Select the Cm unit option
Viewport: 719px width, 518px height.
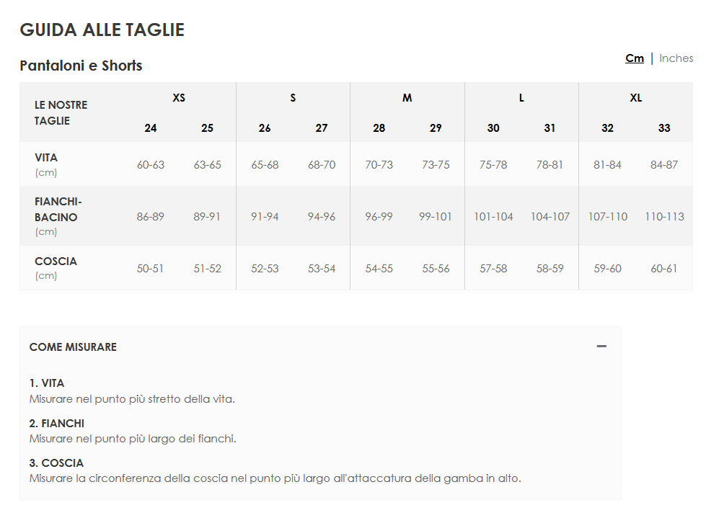(634, 58)
